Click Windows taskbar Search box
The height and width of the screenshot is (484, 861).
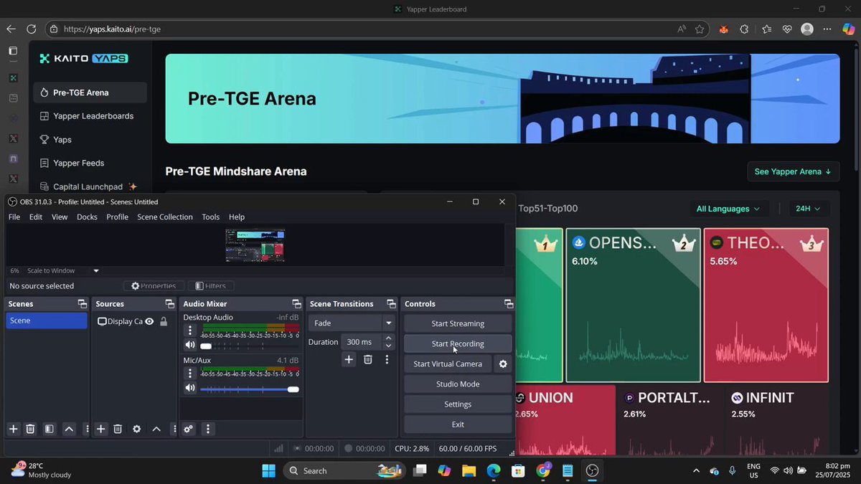343,470
